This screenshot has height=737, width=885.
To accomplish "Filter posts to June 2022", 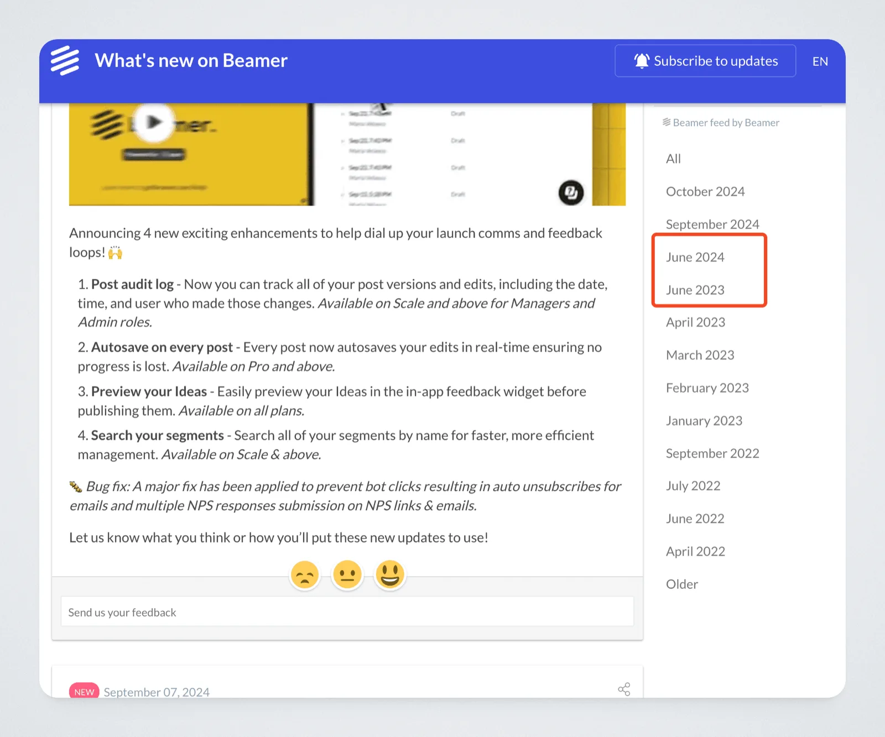I will (695, 519).
